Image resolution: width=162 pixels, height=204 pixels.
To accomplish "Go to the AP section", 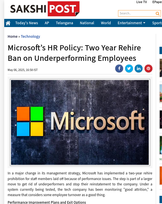I will pos(47,23).
